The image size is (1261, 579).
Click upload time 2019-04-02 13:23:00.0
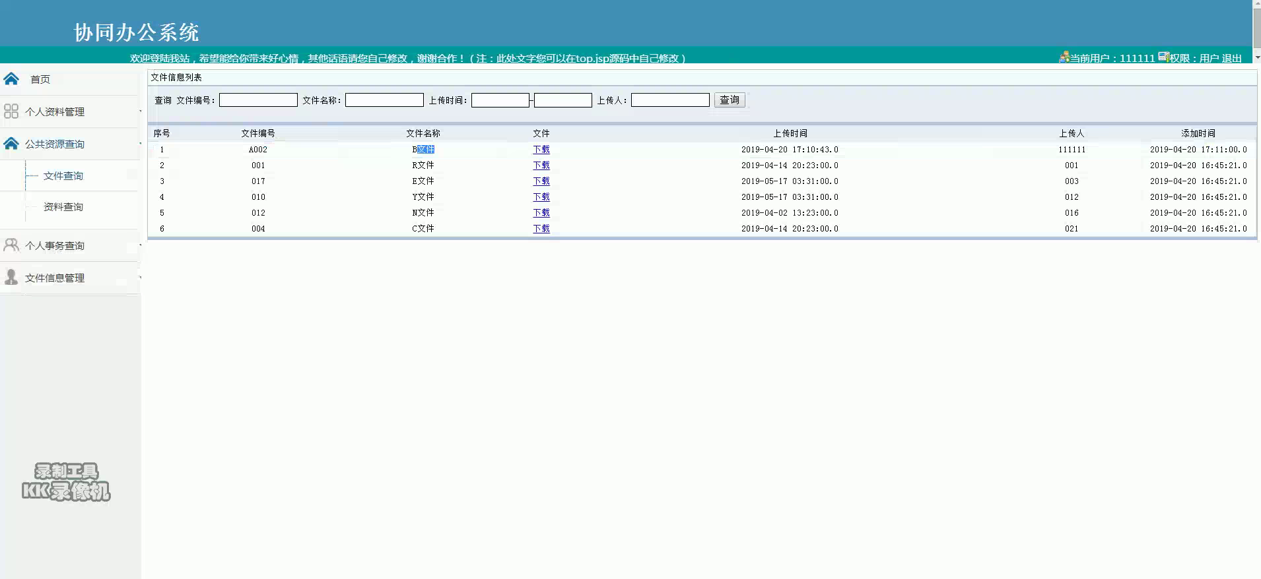790,213
